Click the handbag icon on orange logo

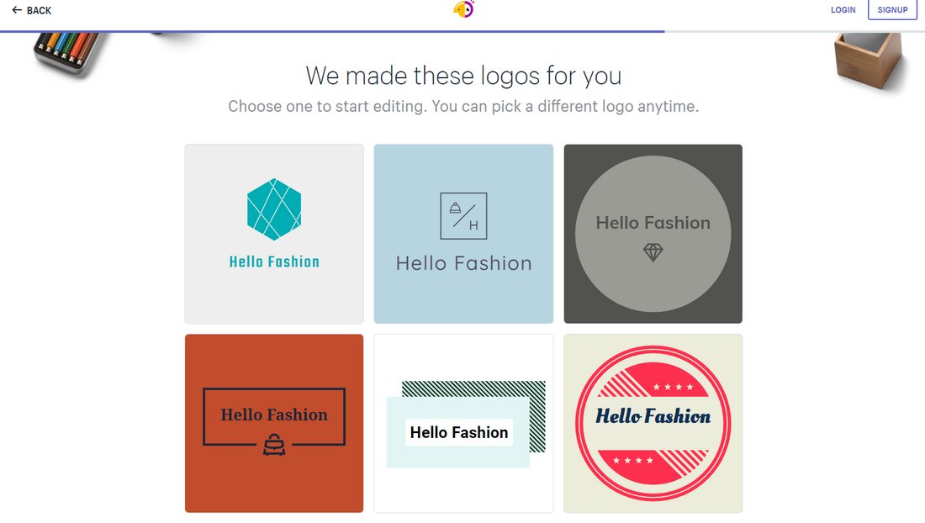click(x=274, y=445)
